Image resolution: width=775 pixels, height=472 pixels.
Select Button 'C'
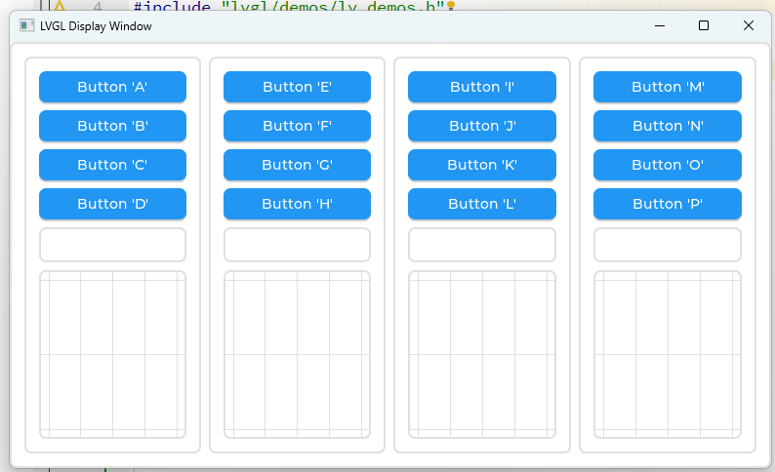pos(112,165)
